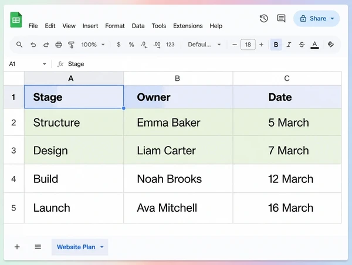
Task: Click the select-all corner box
Action: pyautogui.click(x=13, y=79)
